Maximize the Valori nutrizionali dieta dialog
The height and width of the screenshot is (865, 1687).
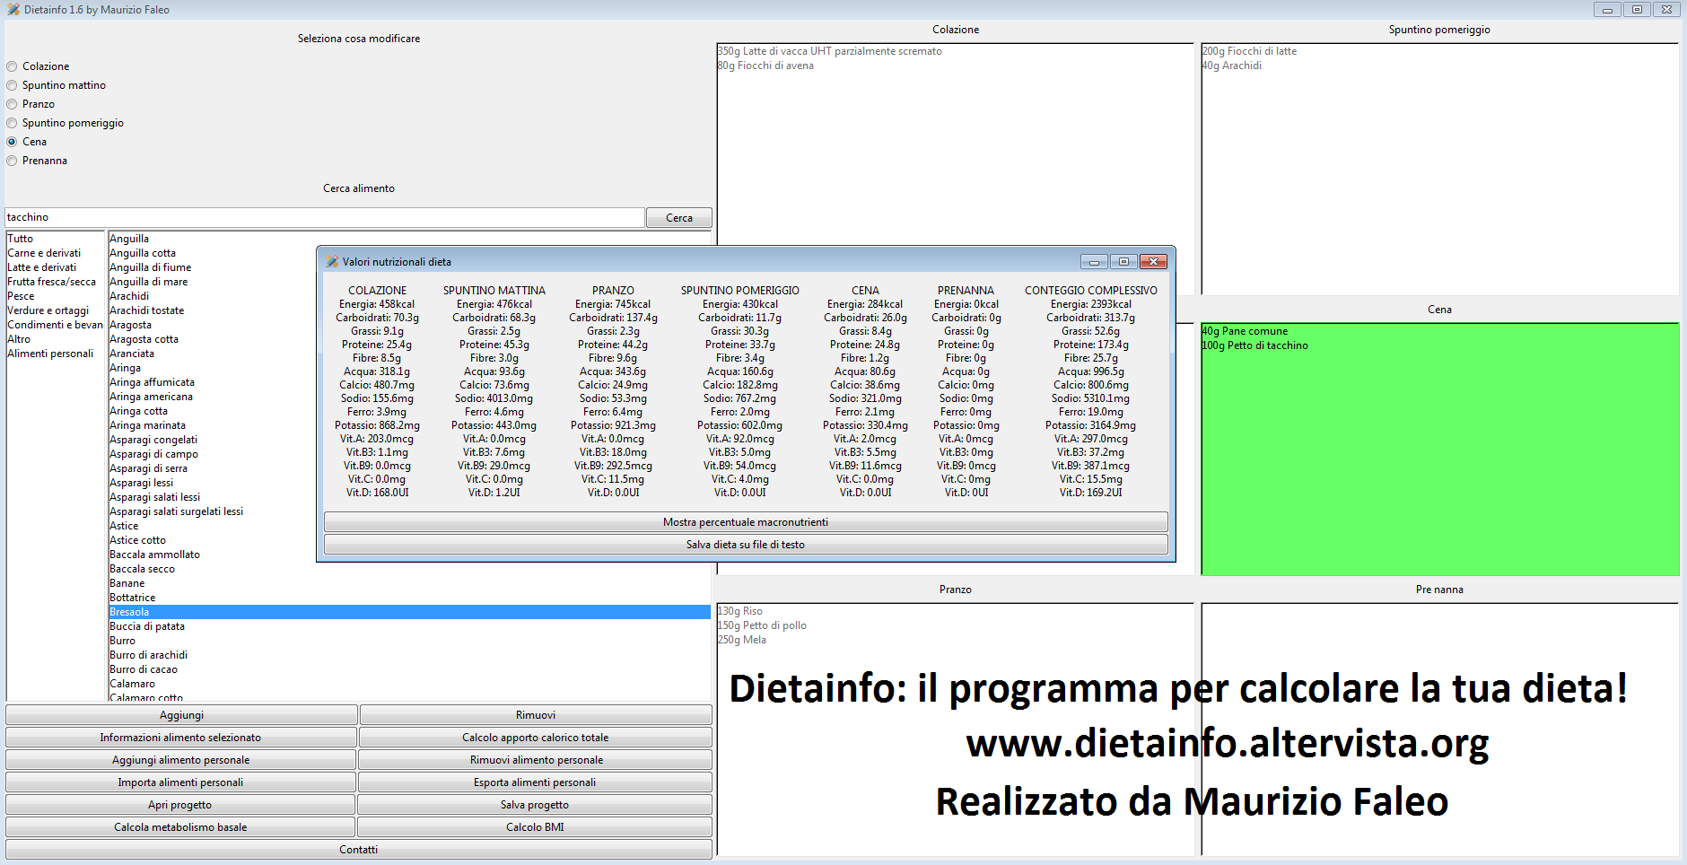1123,262
